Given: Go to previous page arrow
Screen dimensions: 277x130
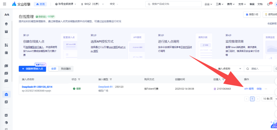Looking at the screenshot, I should pos(247,99).
